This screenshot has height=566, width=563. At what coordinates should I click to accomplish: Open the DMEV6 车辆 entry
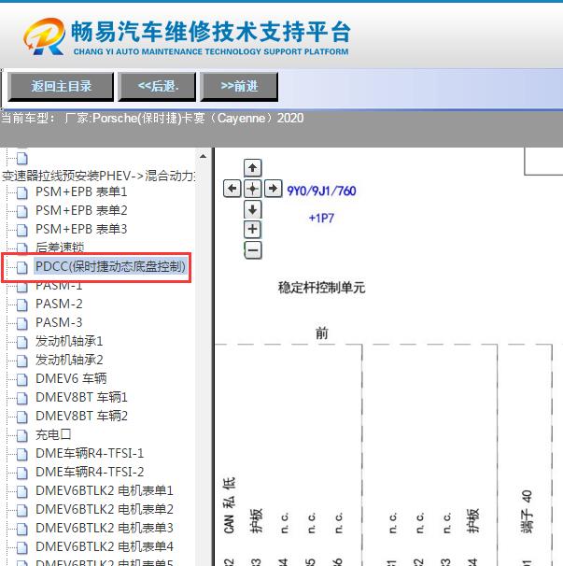71,378
